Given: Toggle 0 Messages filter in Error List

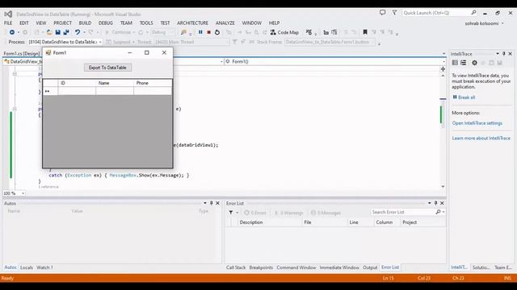Looking at the screenshot, I should point(326,213).
